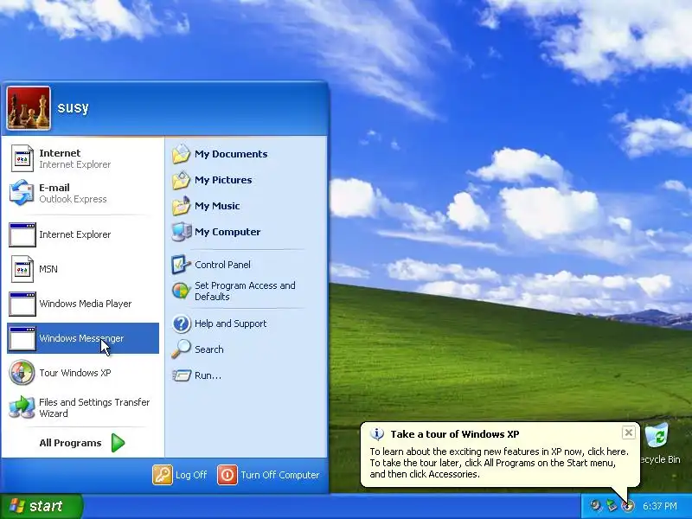The image size is (692, 519).
Task: Click the 'My Computer' text
Action: tap(227, 232)
